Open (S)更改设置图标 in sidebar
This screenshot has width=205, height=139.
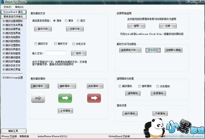pos(12,45)
